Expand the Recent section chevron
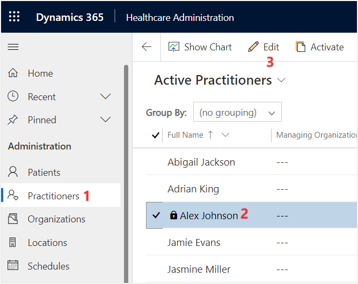This screenshot has height=284, width=358. 106,97
